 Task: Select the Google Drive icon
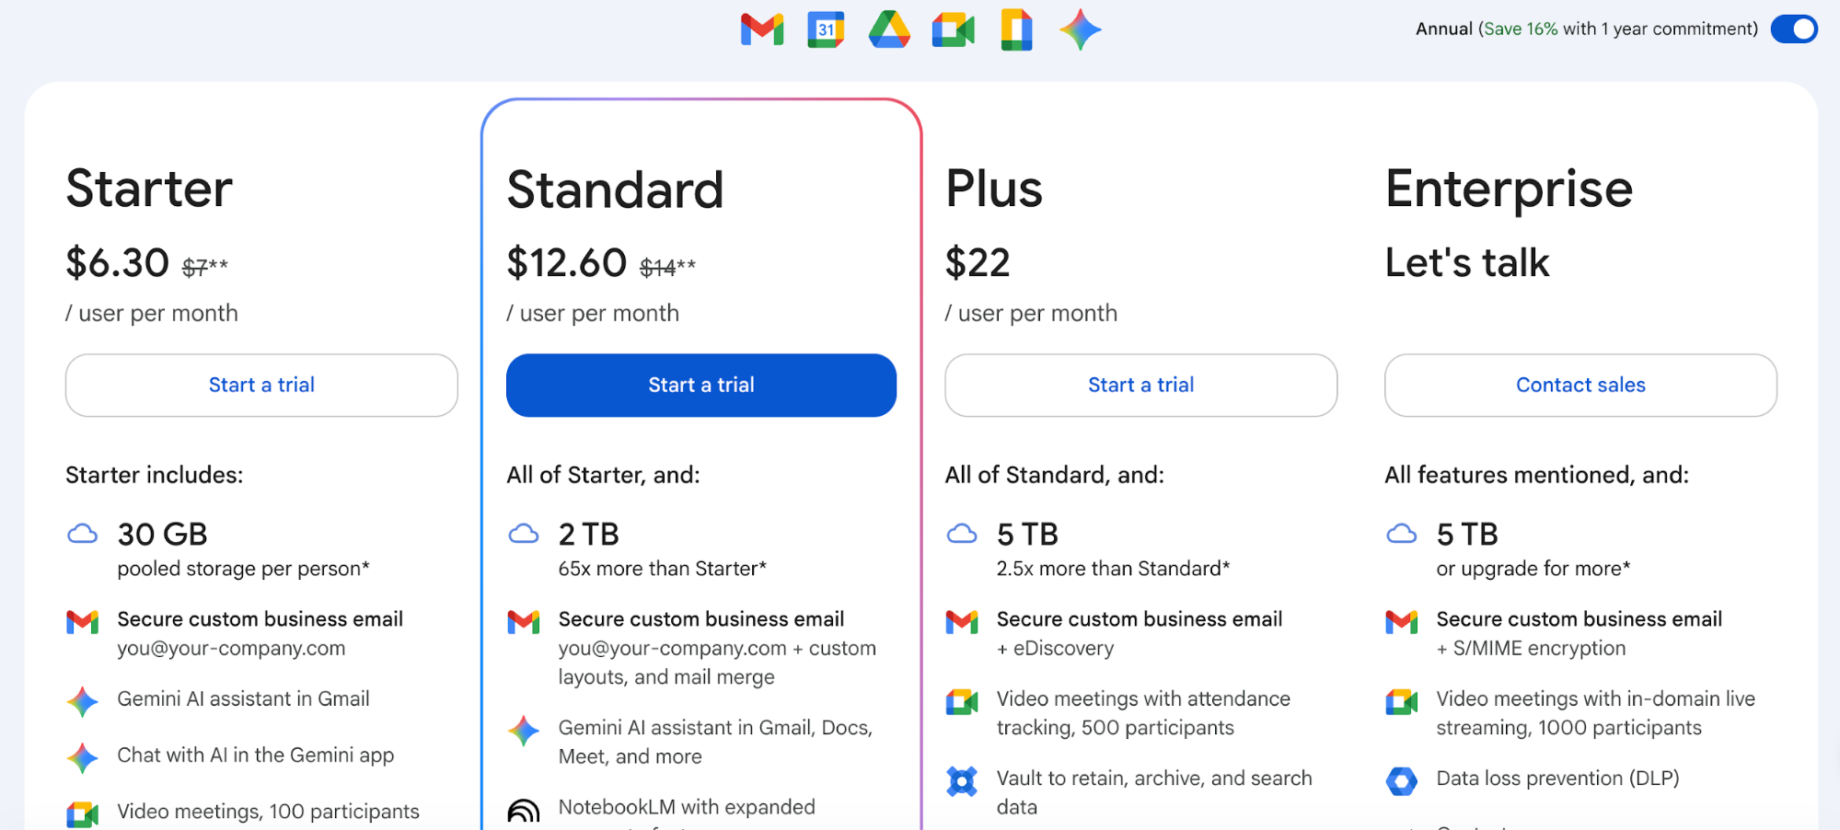tap(888, 29)
